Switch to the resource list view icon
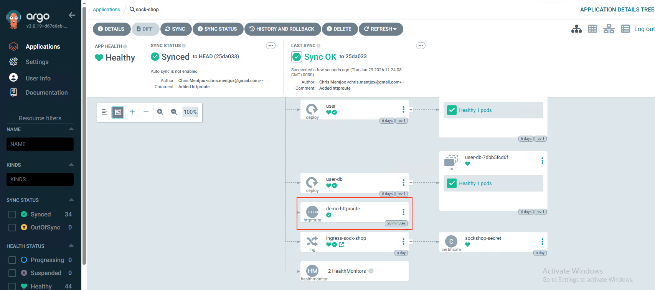 pyautogui.click(x=625, y=29)
